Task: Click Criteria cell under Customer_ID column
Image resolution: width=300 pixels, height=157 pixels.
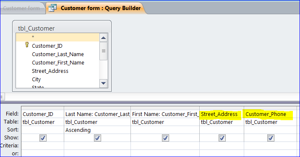Action: 42,146
